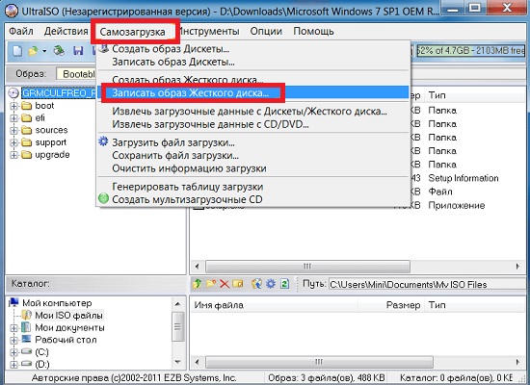Select Рабочий стол in catalog tree
The width and height of the screenshot is (530, 385).
[66, 340]
